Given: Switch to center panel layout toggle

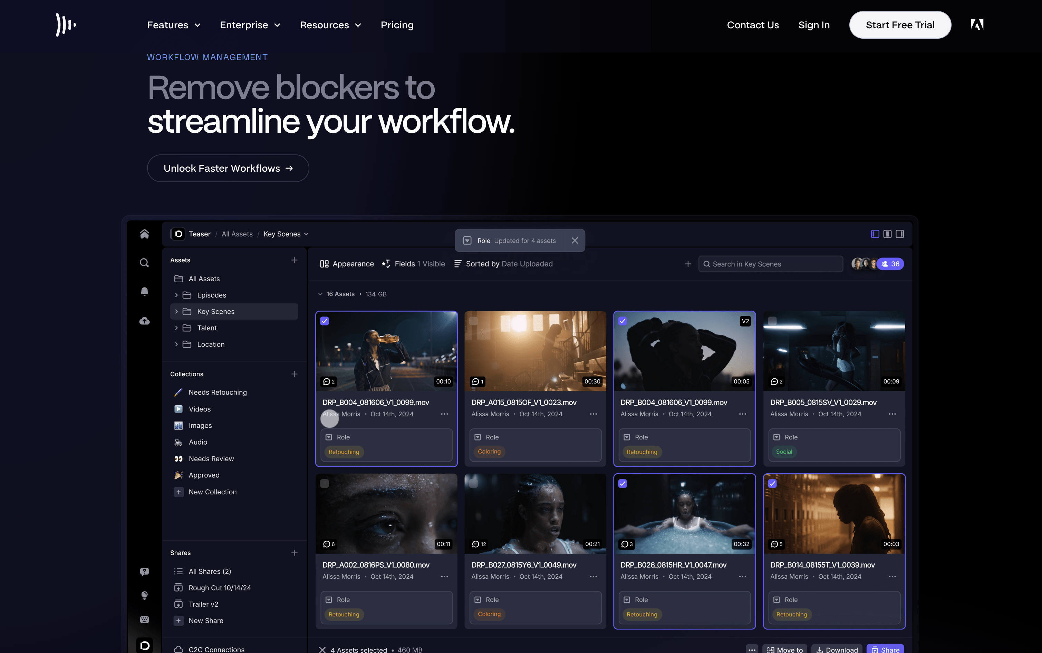Looking at the screenshot, I should (x=888, y=234).
